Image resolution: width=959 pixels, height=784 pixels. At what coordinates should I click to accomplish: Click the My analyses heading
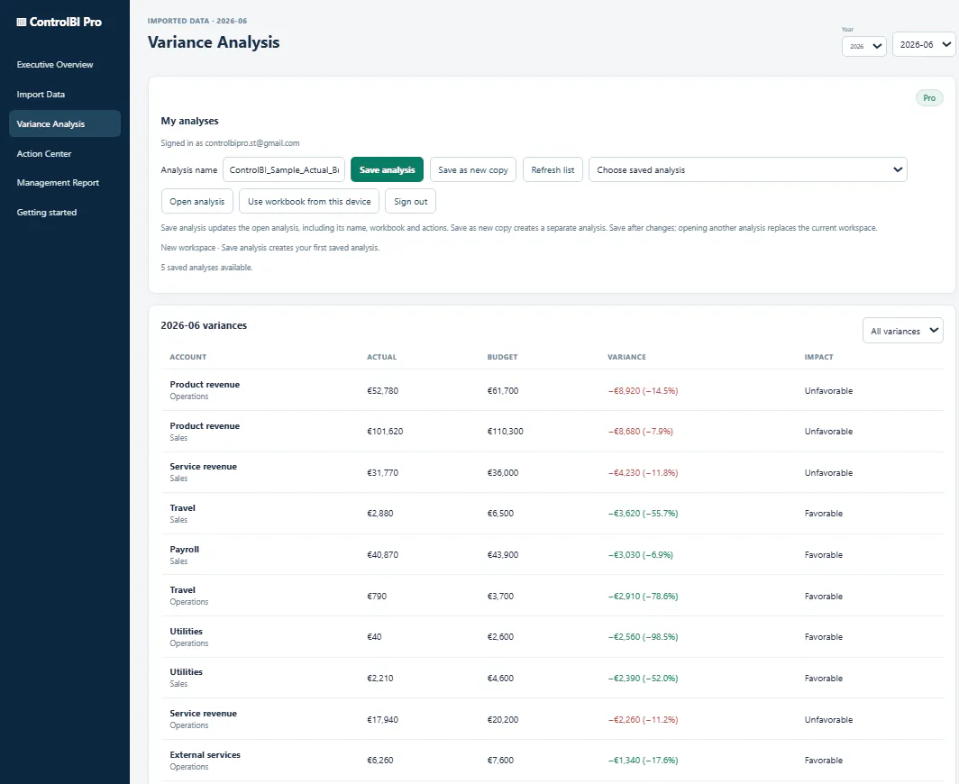coord(189,121)
